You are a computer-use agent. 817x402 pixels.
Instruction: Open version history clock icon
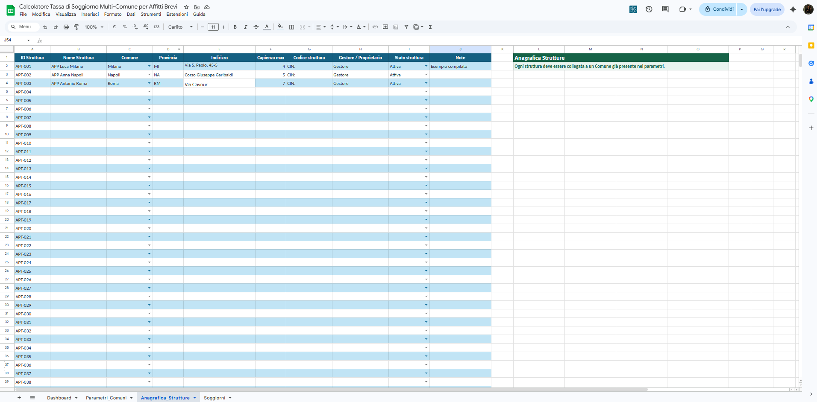pyautogui.click(x=649, y=9)
